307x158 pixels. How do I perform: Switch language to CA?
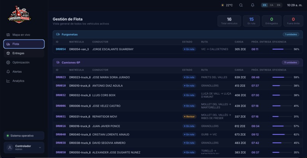271,5
